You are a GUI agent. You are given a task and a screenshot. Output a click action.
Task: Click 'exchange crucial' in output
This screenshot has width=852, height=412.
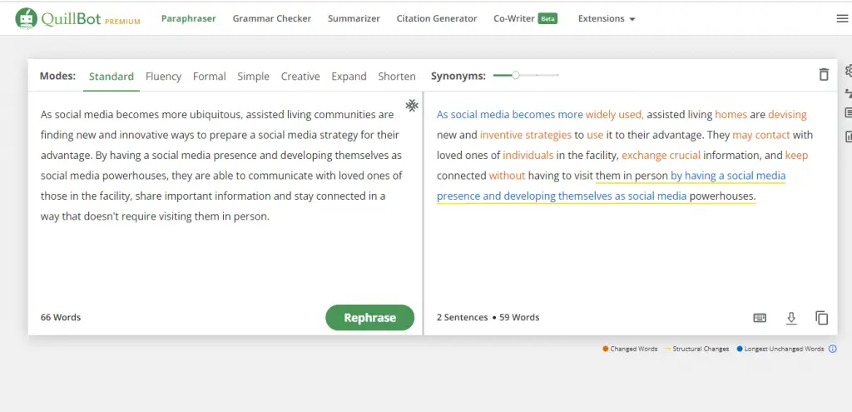(661, 156)
